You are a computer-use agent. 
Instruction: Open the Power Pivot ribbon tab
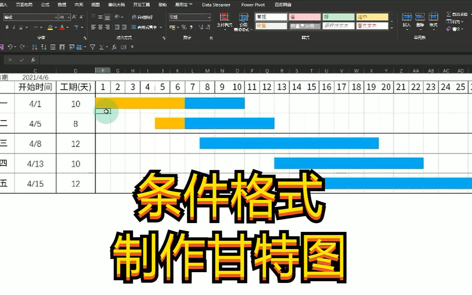pos(252,5)
